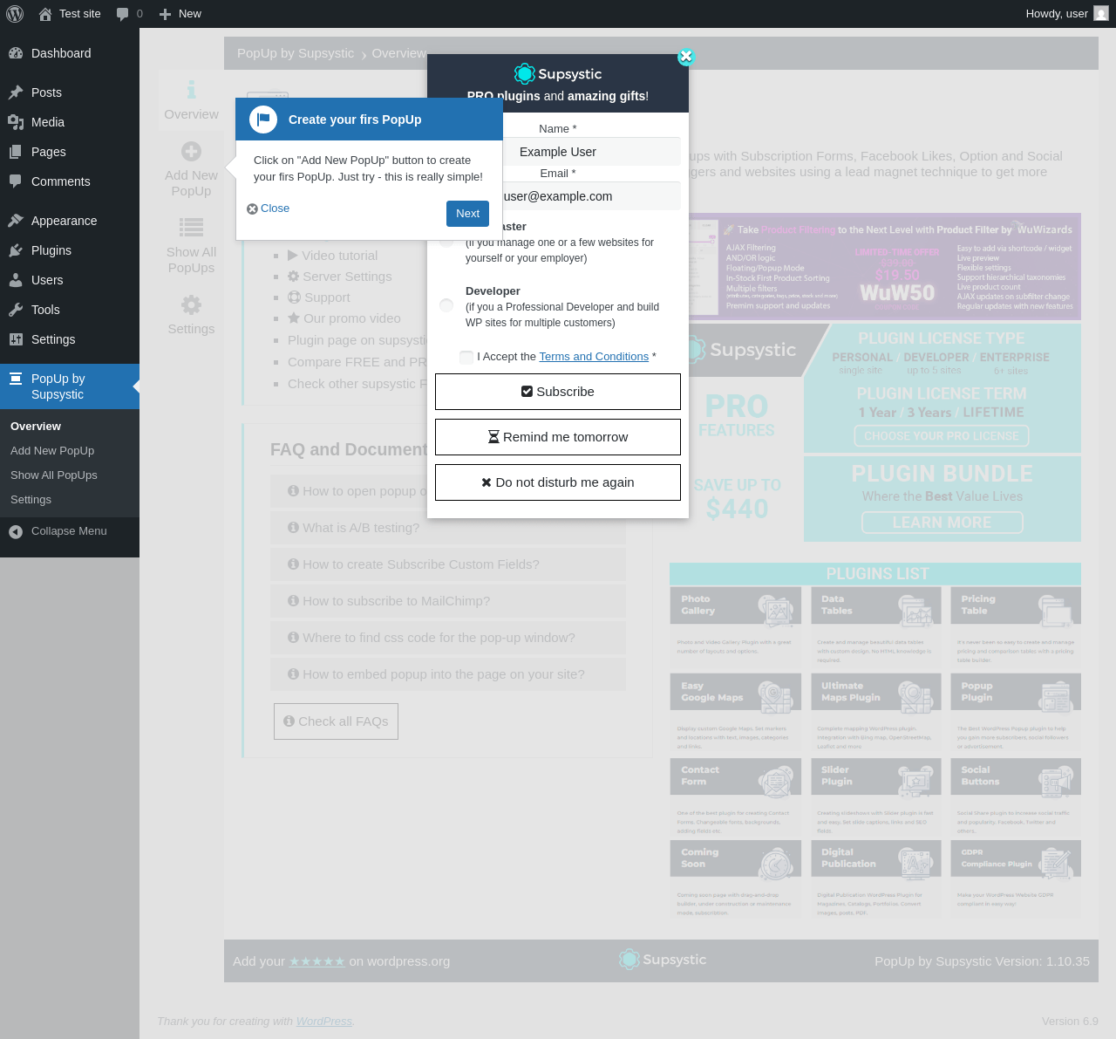This screenshot has height=1039, width=1116.
Task: Click the Comments speech icon in the sidebar
Action: pos(16,181)
